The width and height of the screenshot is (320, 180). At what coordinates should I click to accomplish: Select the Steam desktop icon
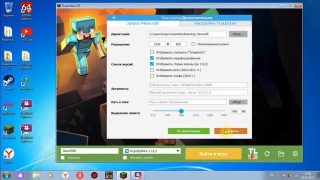tap(9, 82)
